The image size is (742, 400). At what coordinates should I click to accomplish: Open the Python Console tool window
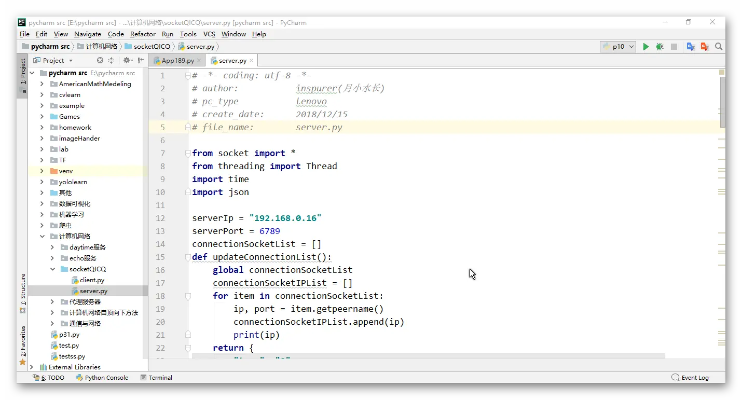[102, 378]
